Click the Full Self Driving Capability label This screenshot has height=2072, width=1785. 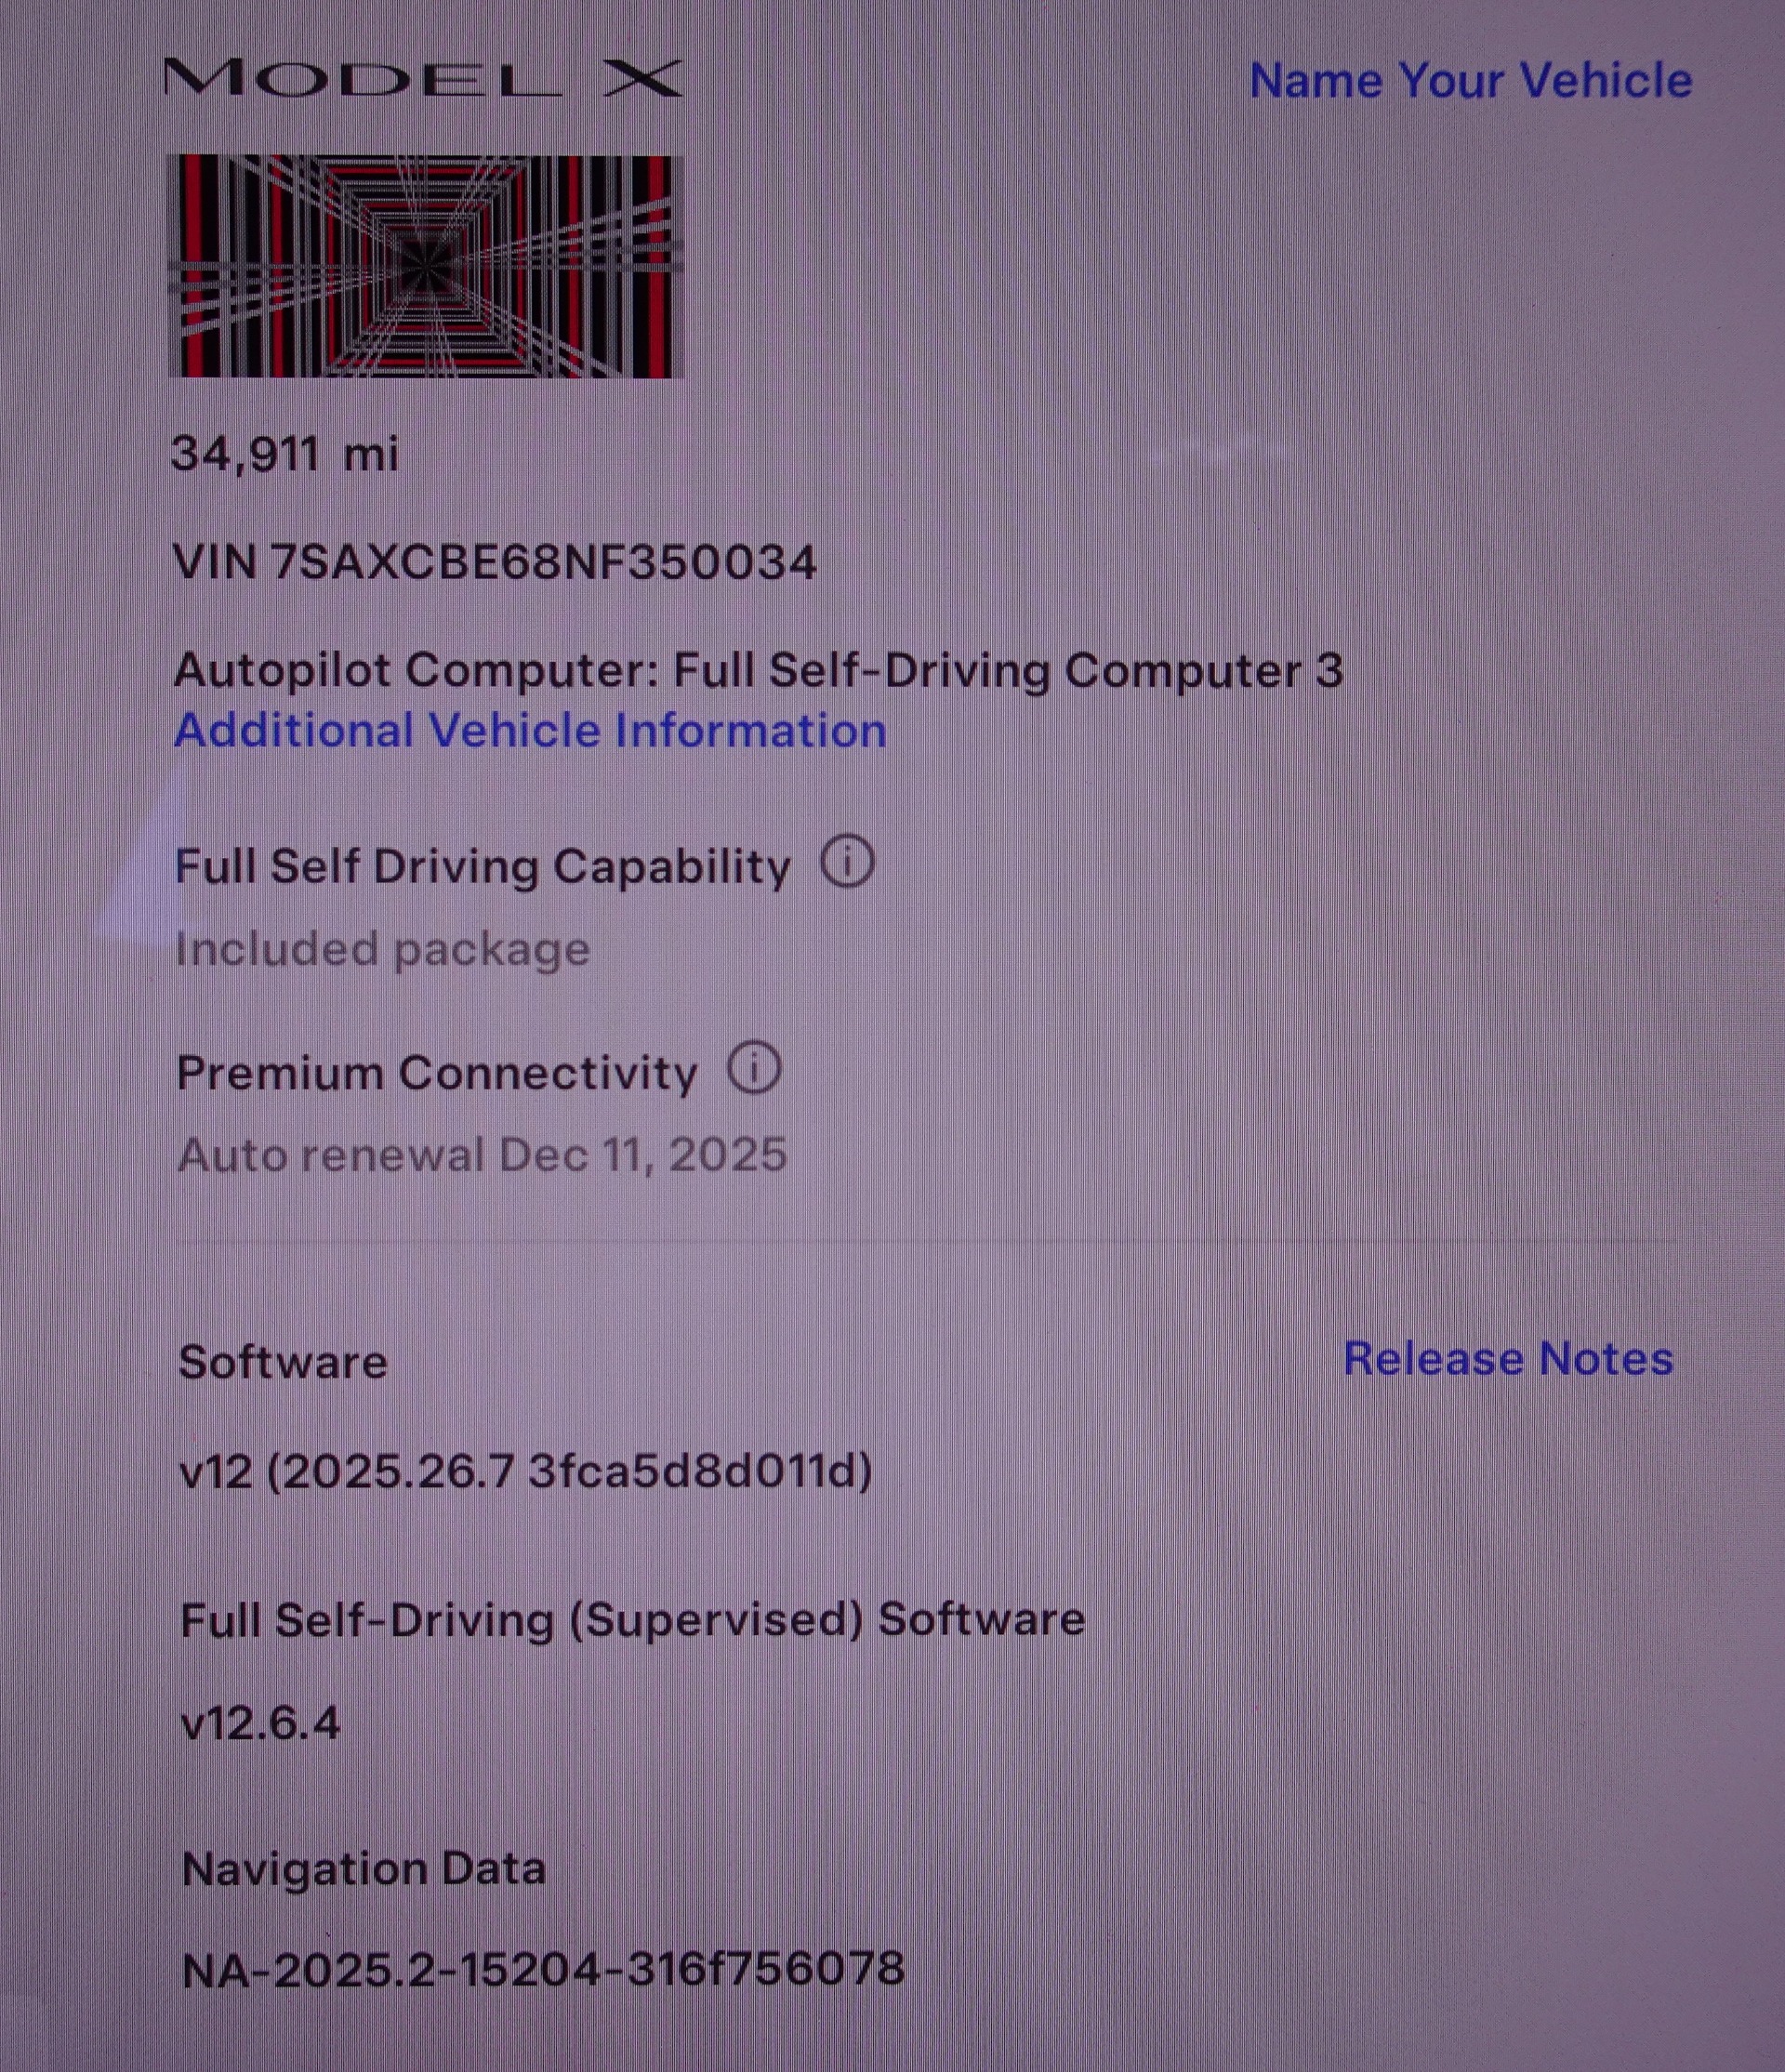click(482, 866)
